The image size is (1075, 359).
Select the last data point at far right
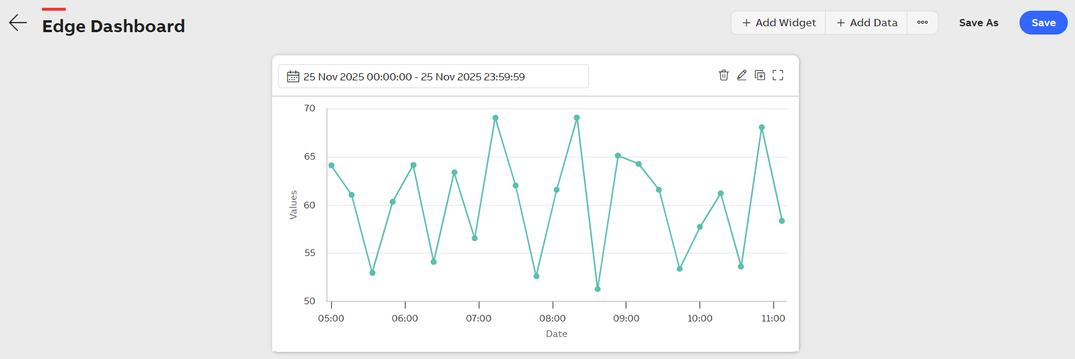point(781,221)
